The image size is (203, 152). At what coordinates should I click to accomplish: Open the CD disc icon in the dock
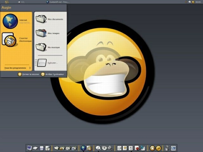(104, 148)
